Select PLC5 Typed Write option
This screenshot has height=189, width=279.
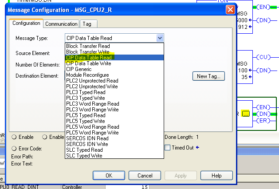click(114, 121)
